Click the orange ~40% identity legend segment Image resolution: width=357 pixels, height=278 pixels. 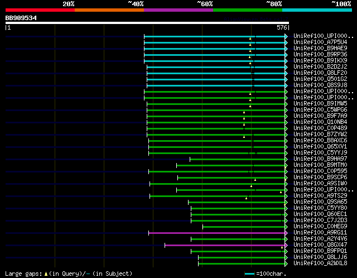(109, 10)
